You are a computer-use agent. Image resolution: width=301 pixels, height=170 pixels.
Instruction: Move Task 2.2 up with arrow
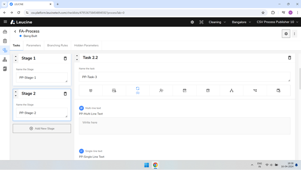point(77,56)
